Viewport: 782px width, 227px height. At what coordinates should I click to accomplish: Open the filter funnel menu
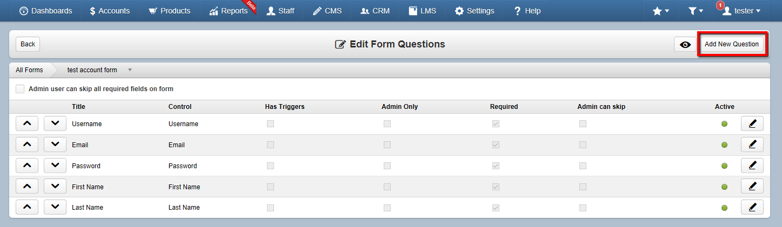(696, 11)
